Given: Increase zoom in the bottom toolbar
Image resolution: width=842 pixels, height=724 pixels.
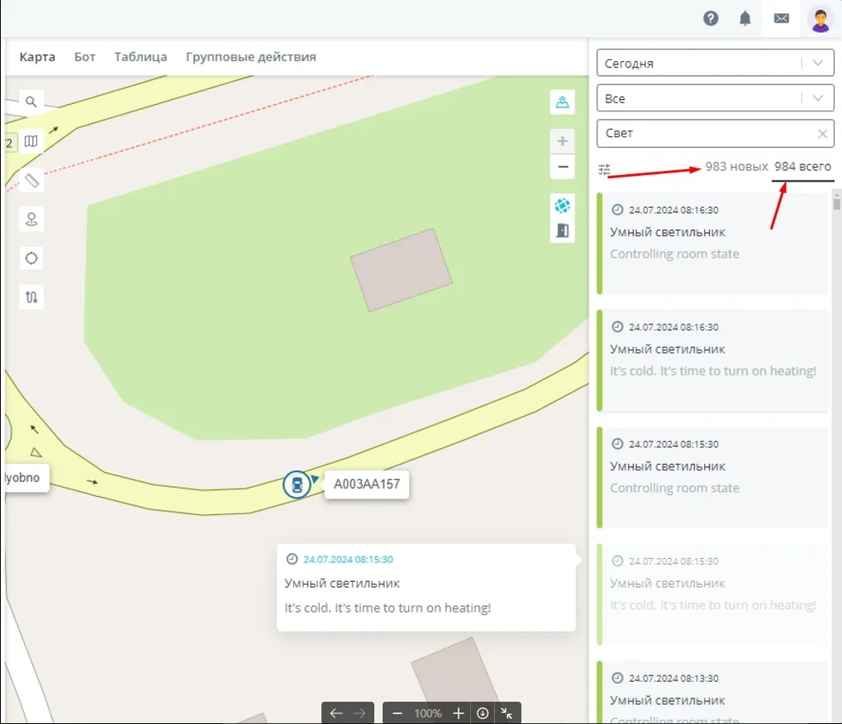Looking at the screenshot, I should (x=458, y=712).
